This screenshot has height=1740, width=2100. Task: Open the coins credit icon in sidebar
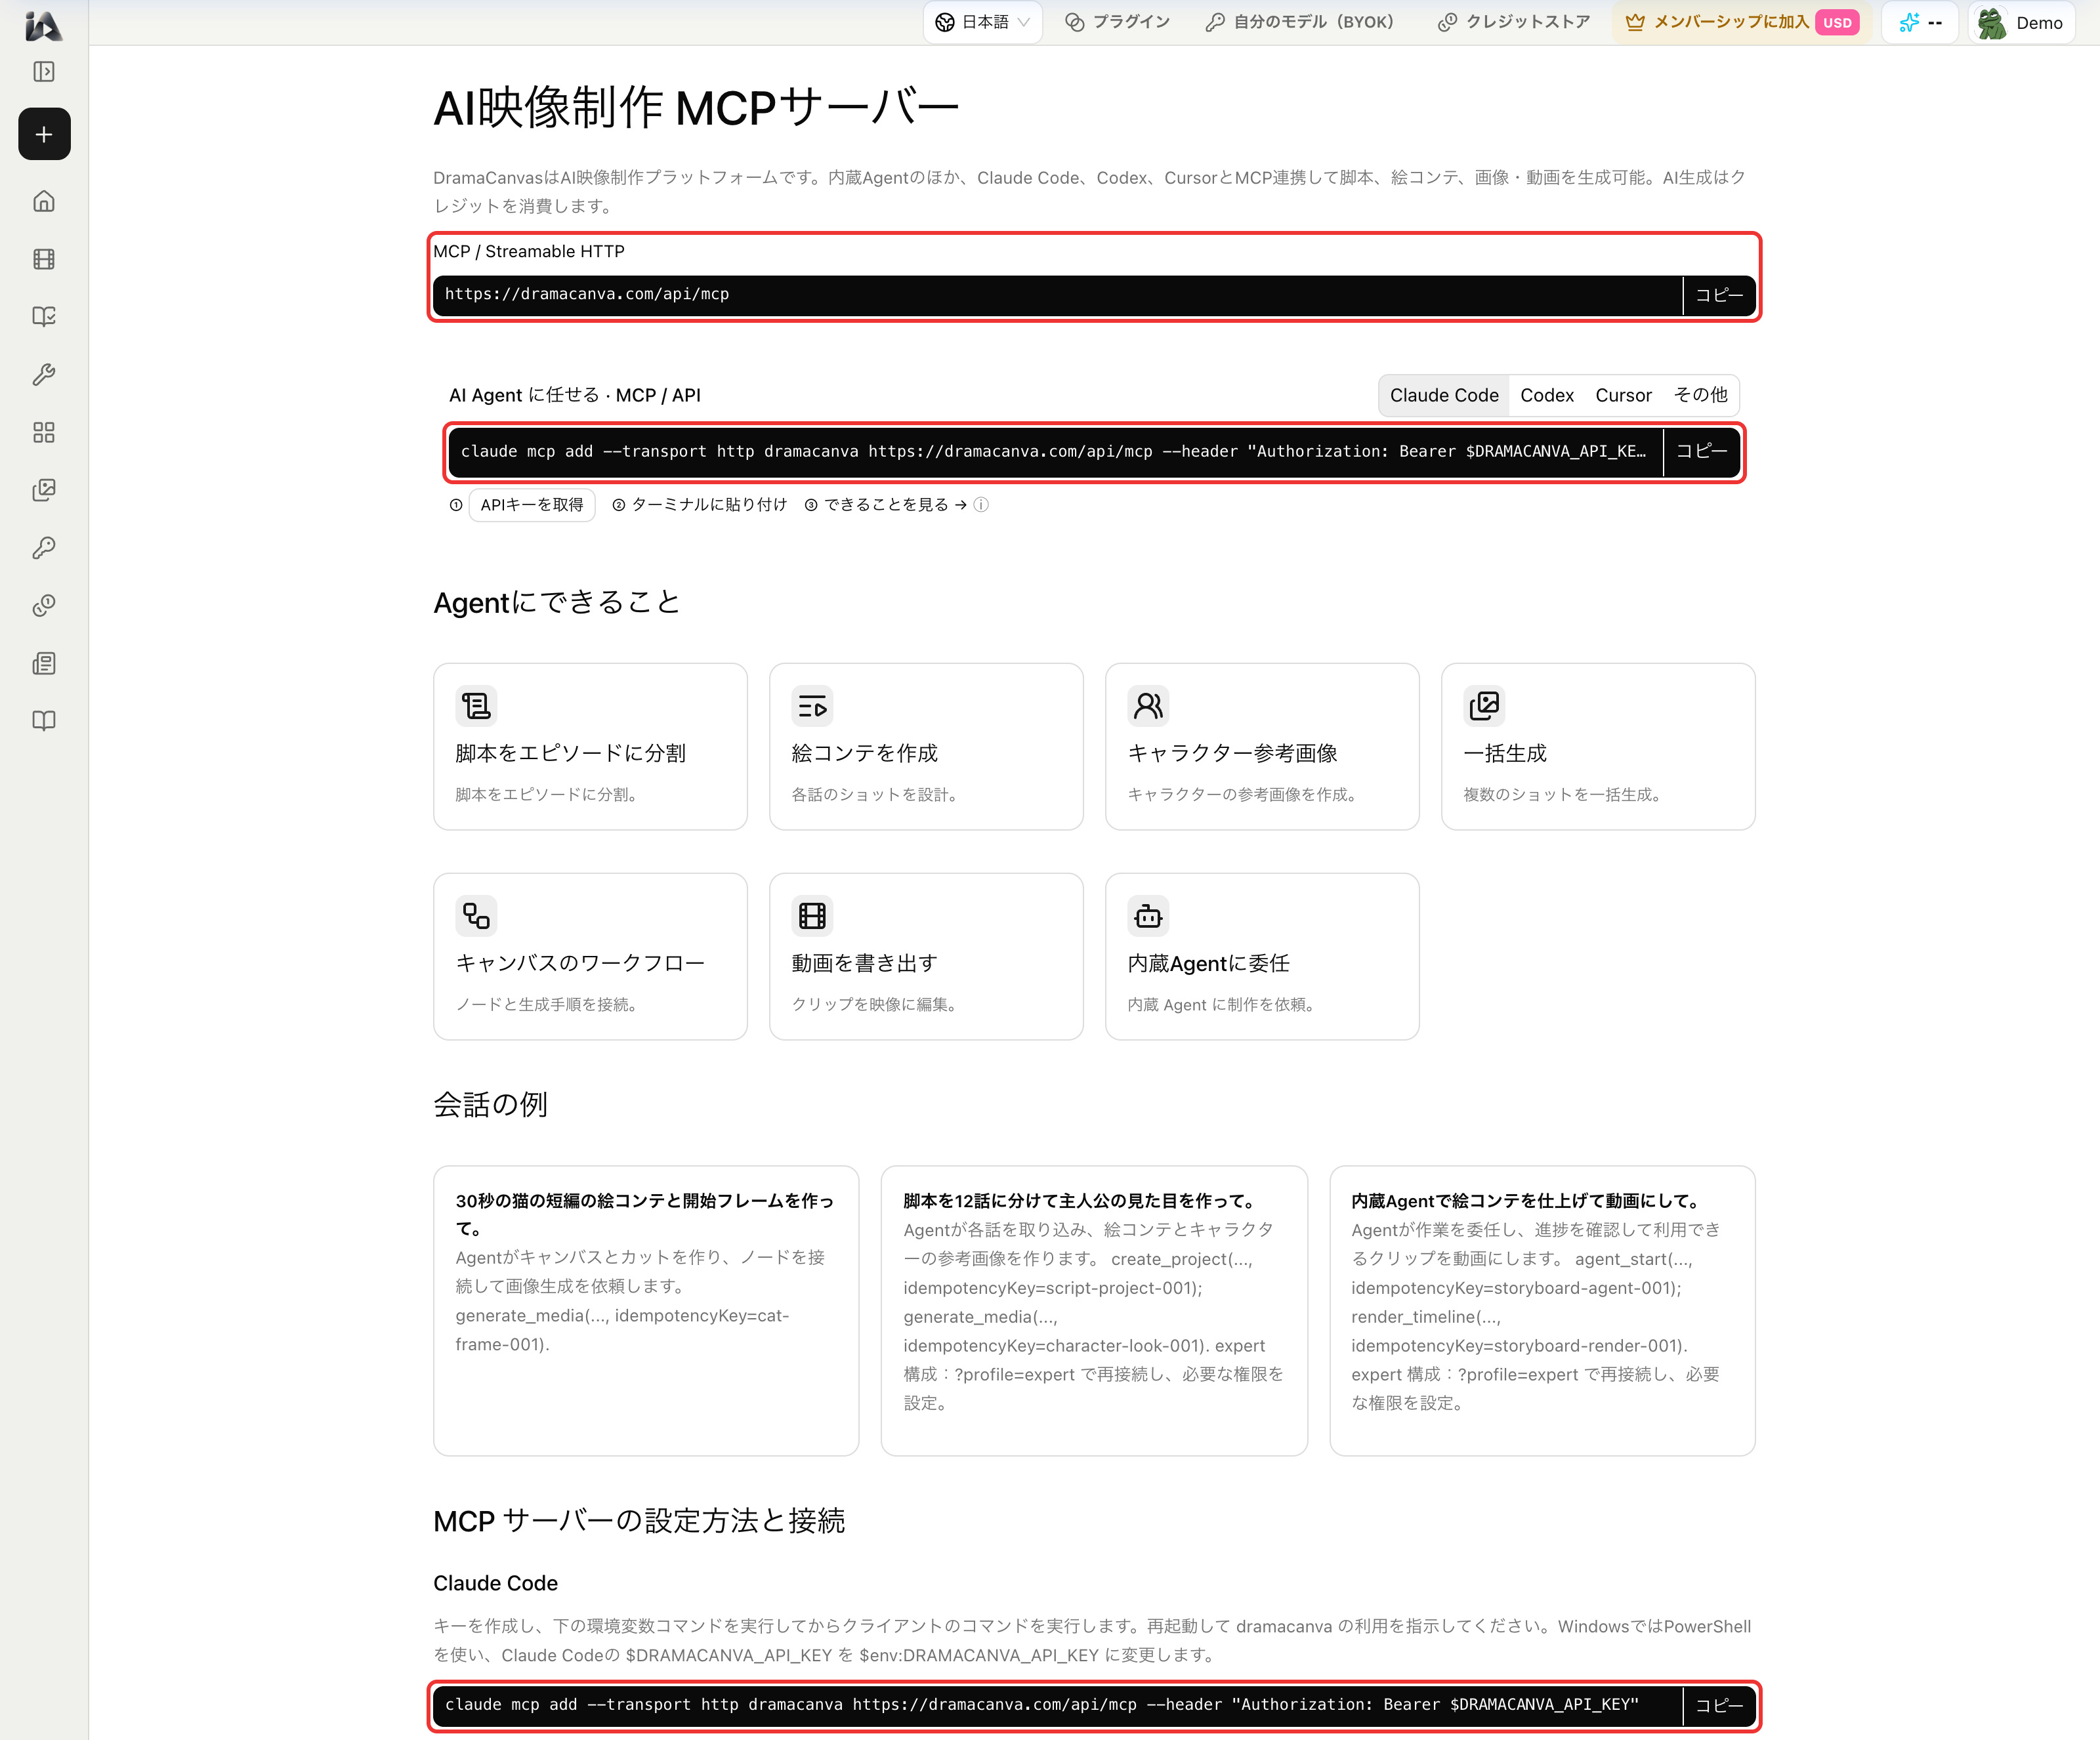(44, 606)
